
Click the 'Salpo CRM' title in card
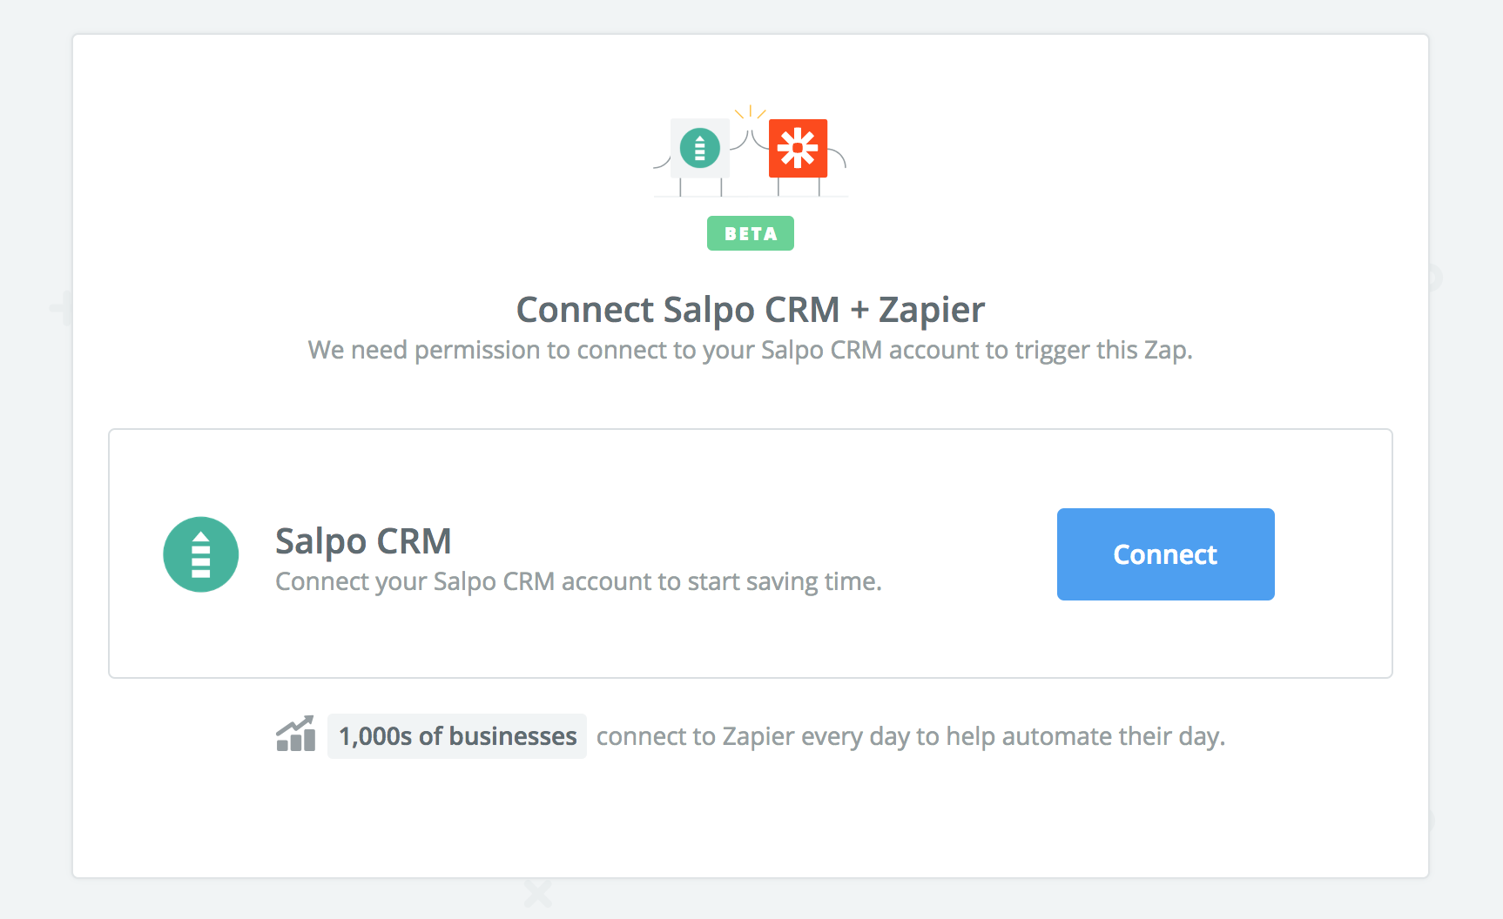click(363, 541)
